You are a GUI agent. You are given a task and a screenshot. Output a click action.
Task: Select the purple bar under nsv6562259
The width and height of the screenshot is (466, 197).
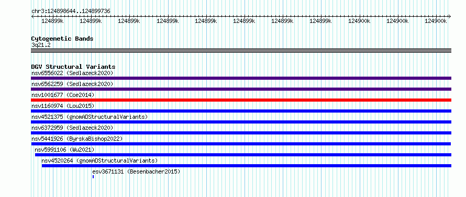tap(241, 89)
